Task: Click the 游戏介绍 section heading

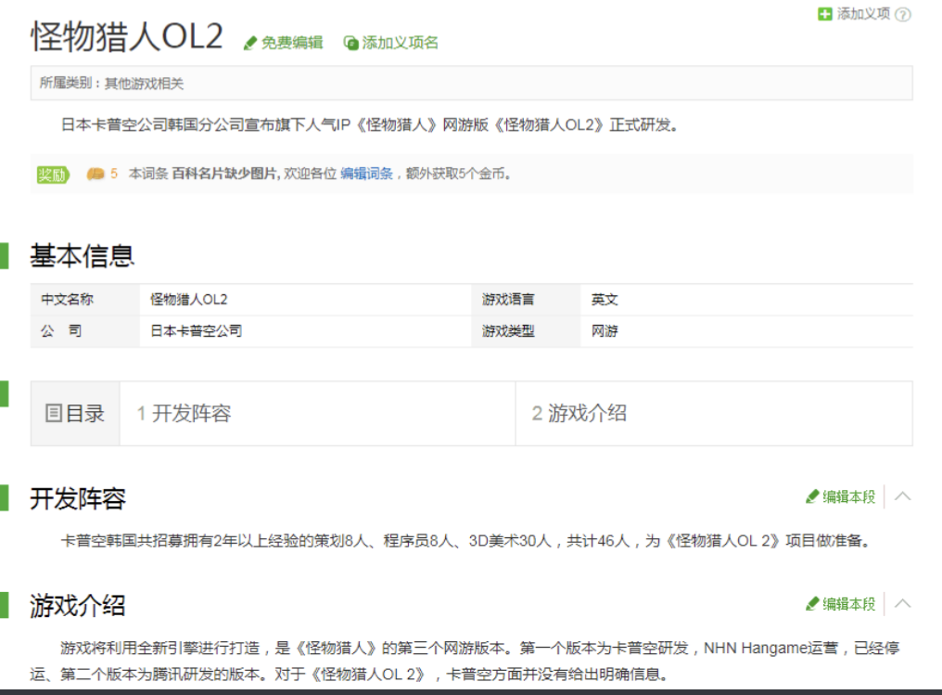Action: [78, 605]
